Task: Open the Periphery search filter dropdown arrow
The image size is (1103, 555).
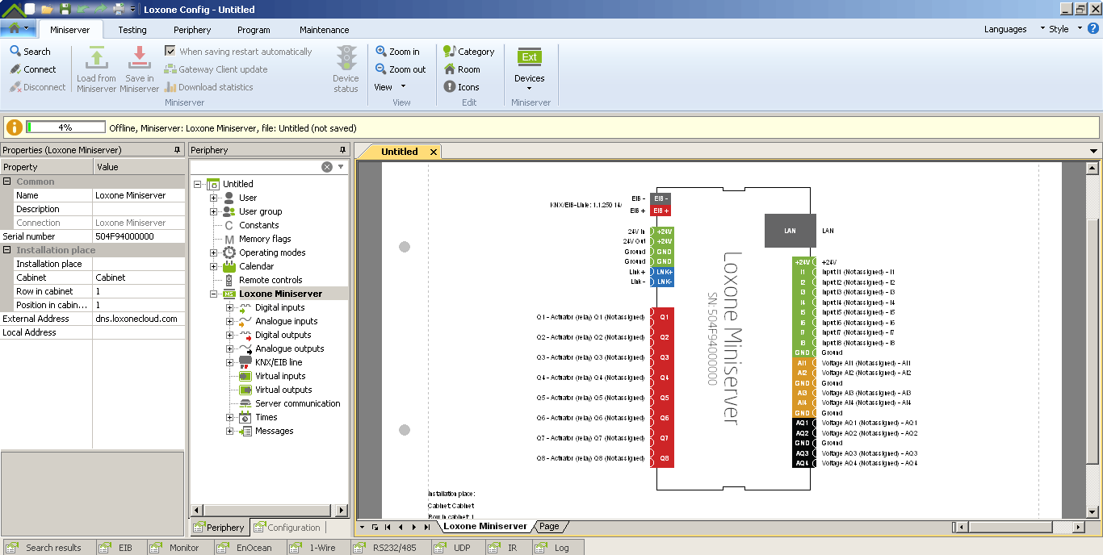Action: click(341, 167)
